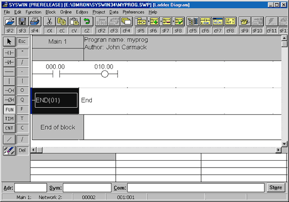Select the diagonal invert tool icon
Screen dimensions: 289x202
point(9,139)
